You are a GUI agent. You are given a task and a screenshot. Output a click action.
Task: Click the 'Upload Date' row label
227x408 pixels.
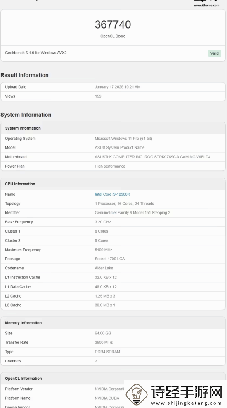(16, 87)
